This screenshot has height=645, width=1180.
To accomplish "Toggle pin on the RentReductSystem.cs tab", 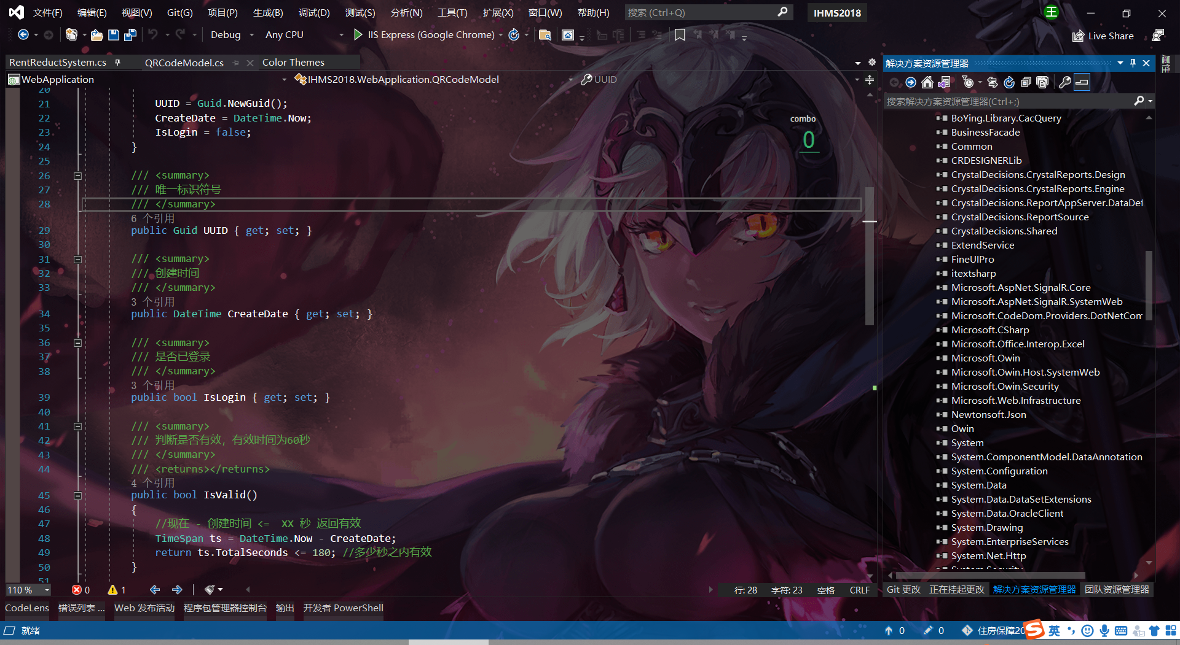I will 117,62.
